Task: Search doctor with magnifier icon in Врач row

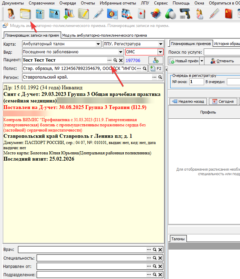Action: point(154,250)
